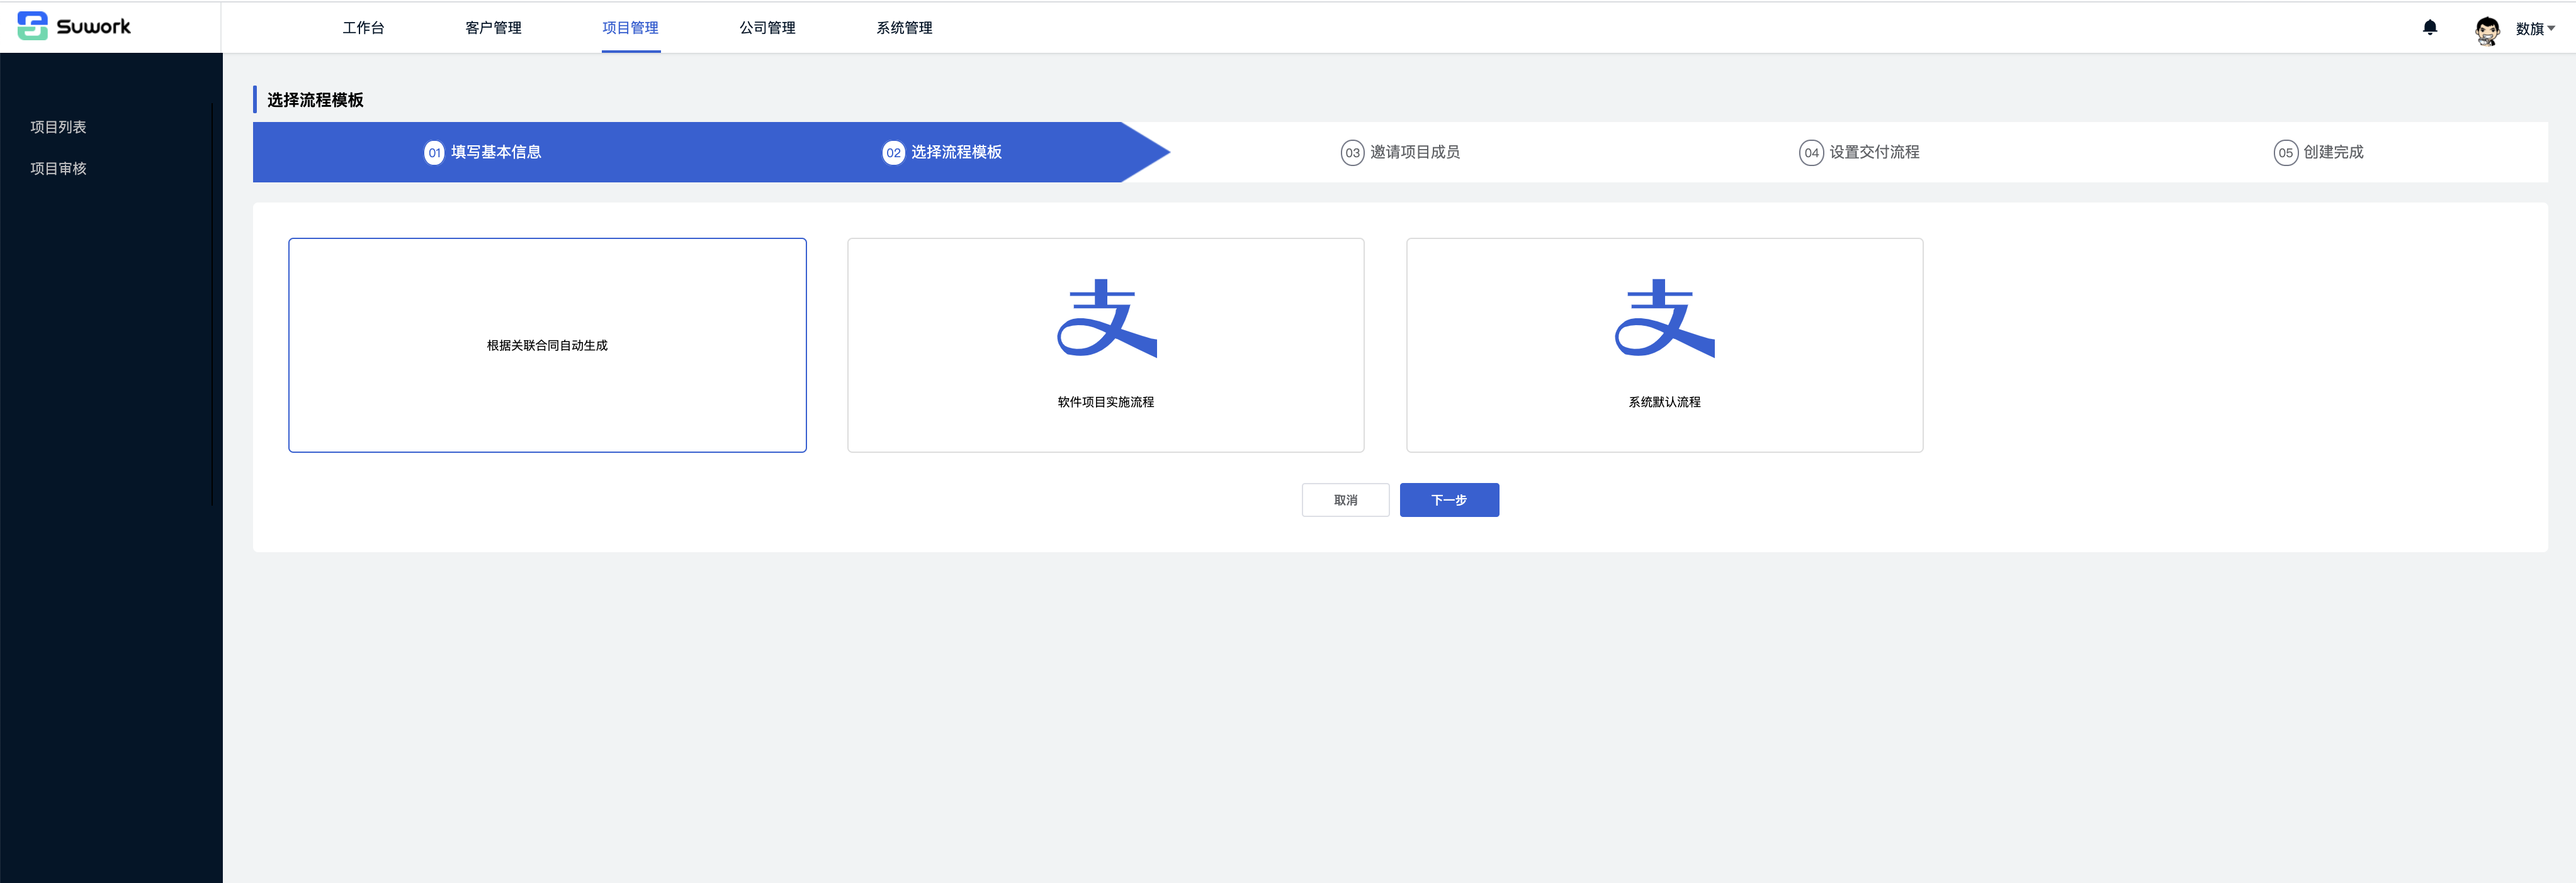Click the 选择流程模板 step label in progress bar
The width and height of the screenshot is (2576, 883).
(x=956, y=152)
